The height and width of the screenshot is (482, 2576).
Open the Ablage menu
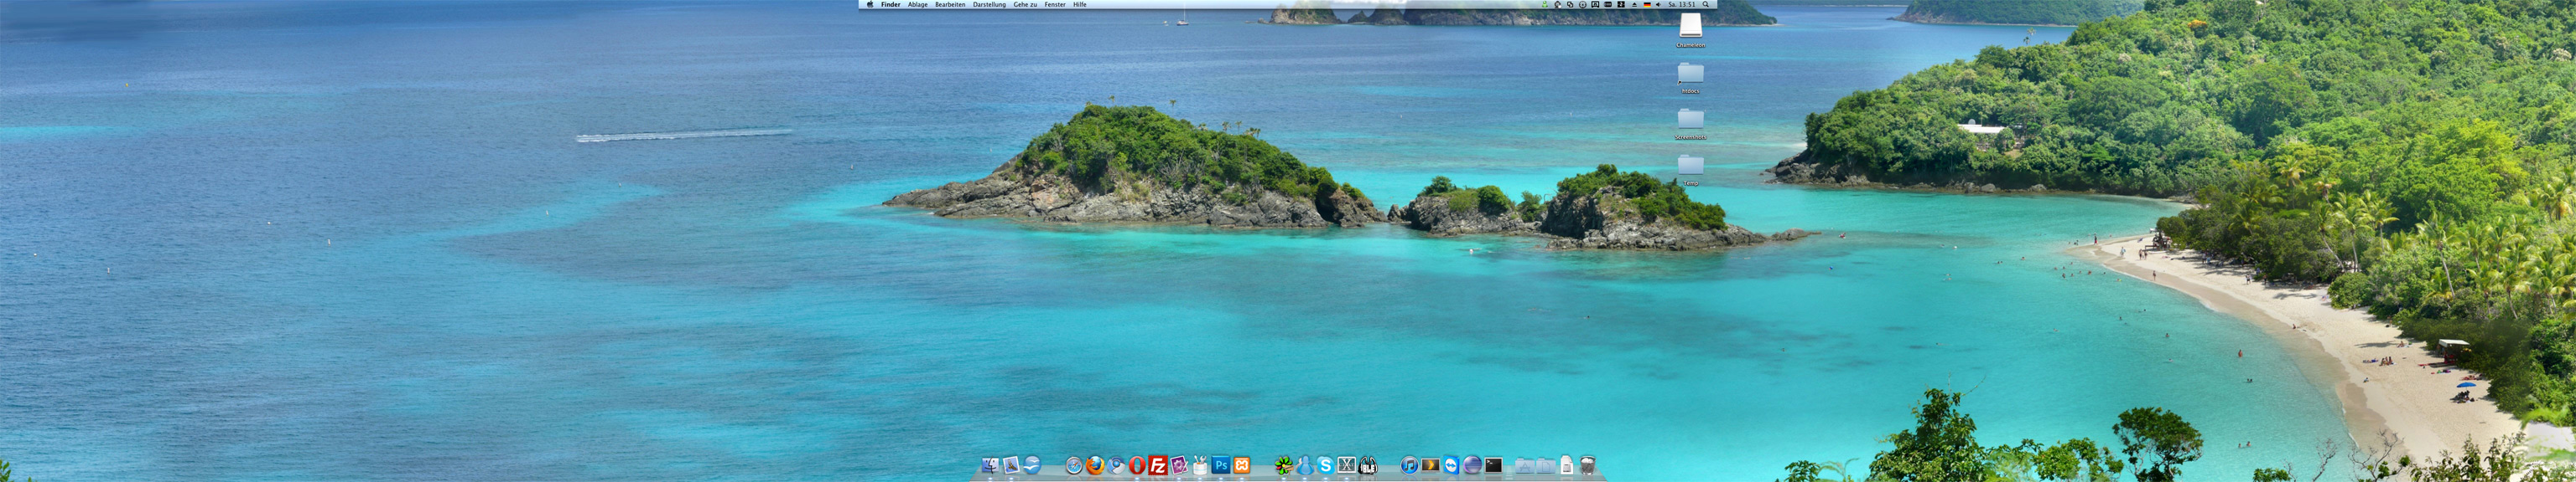click(x=917, y=5)
